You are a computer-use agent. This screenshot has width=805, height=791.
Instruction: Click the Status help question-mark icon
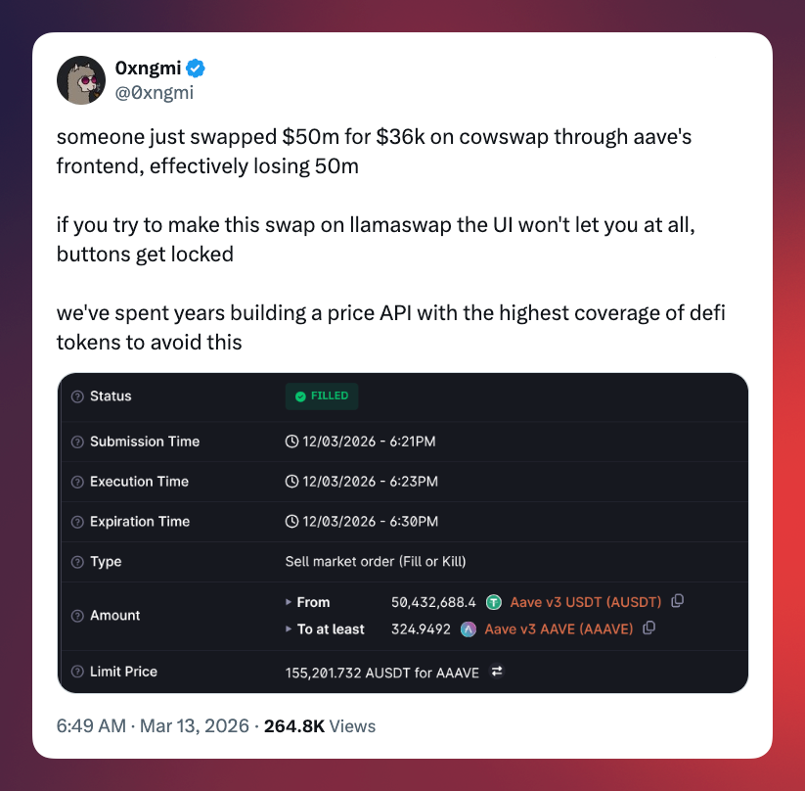[x=77, y=396]
